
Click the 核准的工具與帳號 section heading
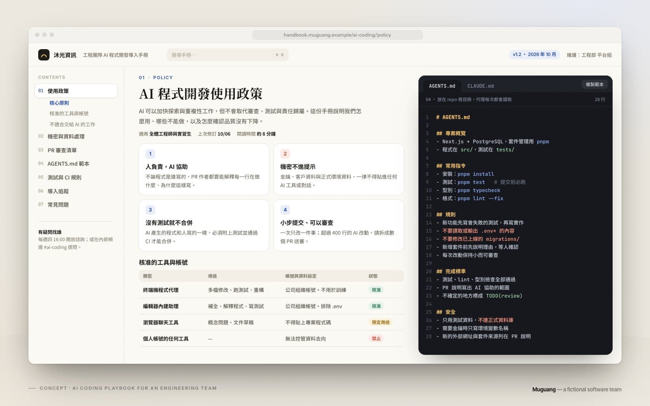click(x=163, y=263)
